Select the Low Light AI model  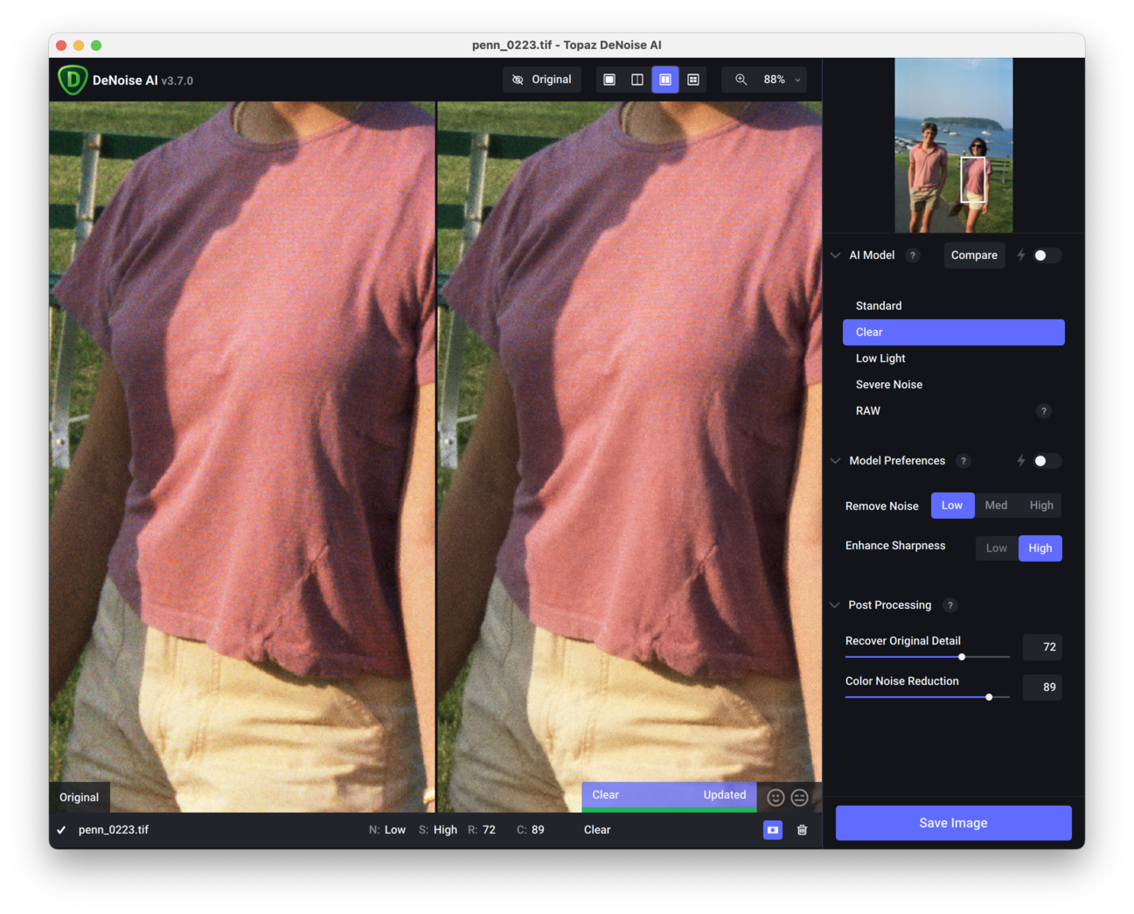(880, 359)
